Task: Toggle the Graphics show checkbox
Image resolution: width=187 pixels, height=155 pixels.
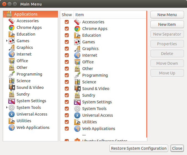Action: (67, 49)
